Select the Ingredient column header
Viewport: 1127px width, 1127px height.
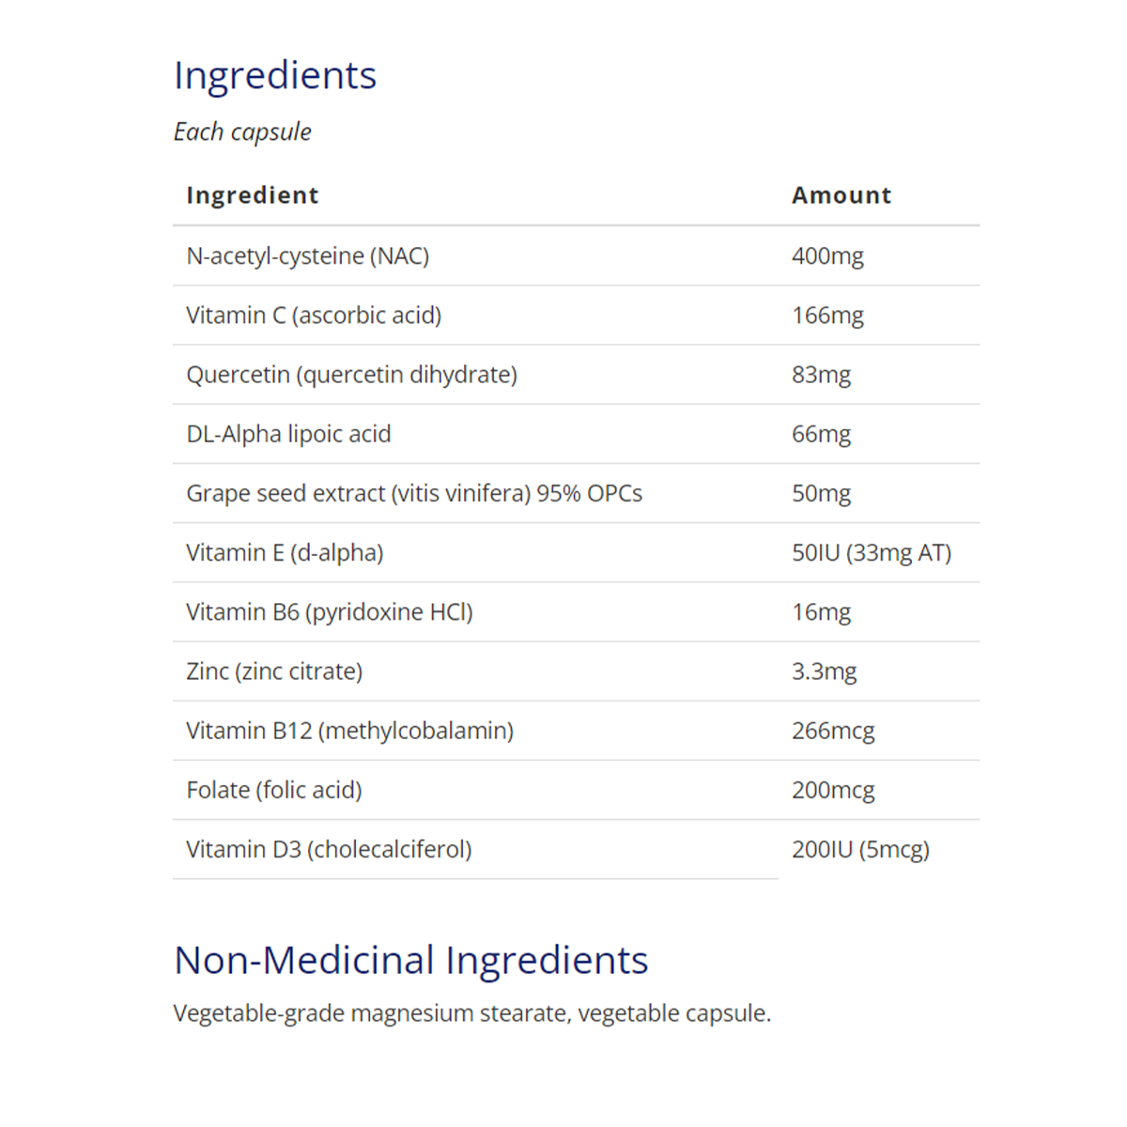[253, 195]
